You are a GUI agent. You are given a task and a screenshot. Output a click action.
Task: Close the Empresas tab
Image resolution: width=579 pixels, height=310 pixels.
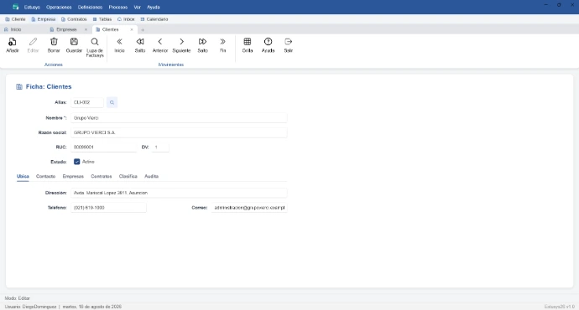86,29
